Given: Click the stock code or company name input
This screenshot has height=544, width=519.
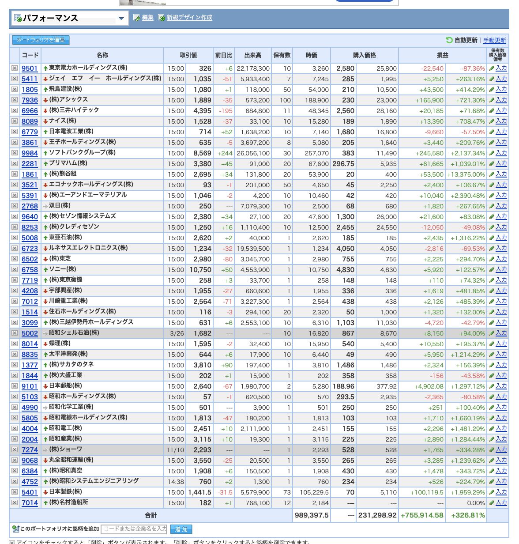Looking at the screenshot, I should pos(134,529).
